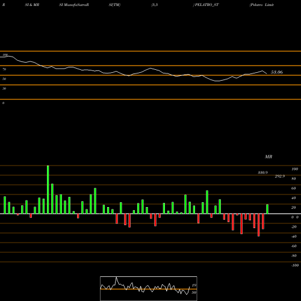Click the 'SI & MR' header text
Screen dimensions: 301x301
(x=32, y=5)
